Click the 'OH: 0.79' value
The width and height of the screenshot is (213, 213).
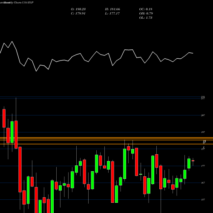tap(146, 14)
